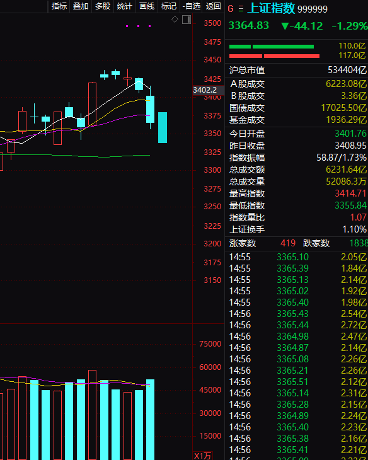Click the B股成交 value 3.36亿
The width and height of the screenshot is (368, 460).
point(354,96)
